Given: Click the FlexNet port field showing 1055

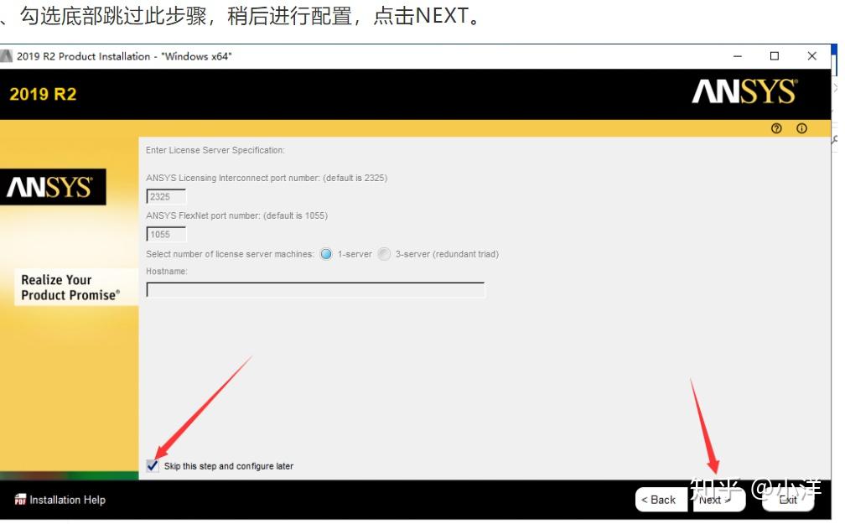Looking at the screenshot, I should coord(165,234).
